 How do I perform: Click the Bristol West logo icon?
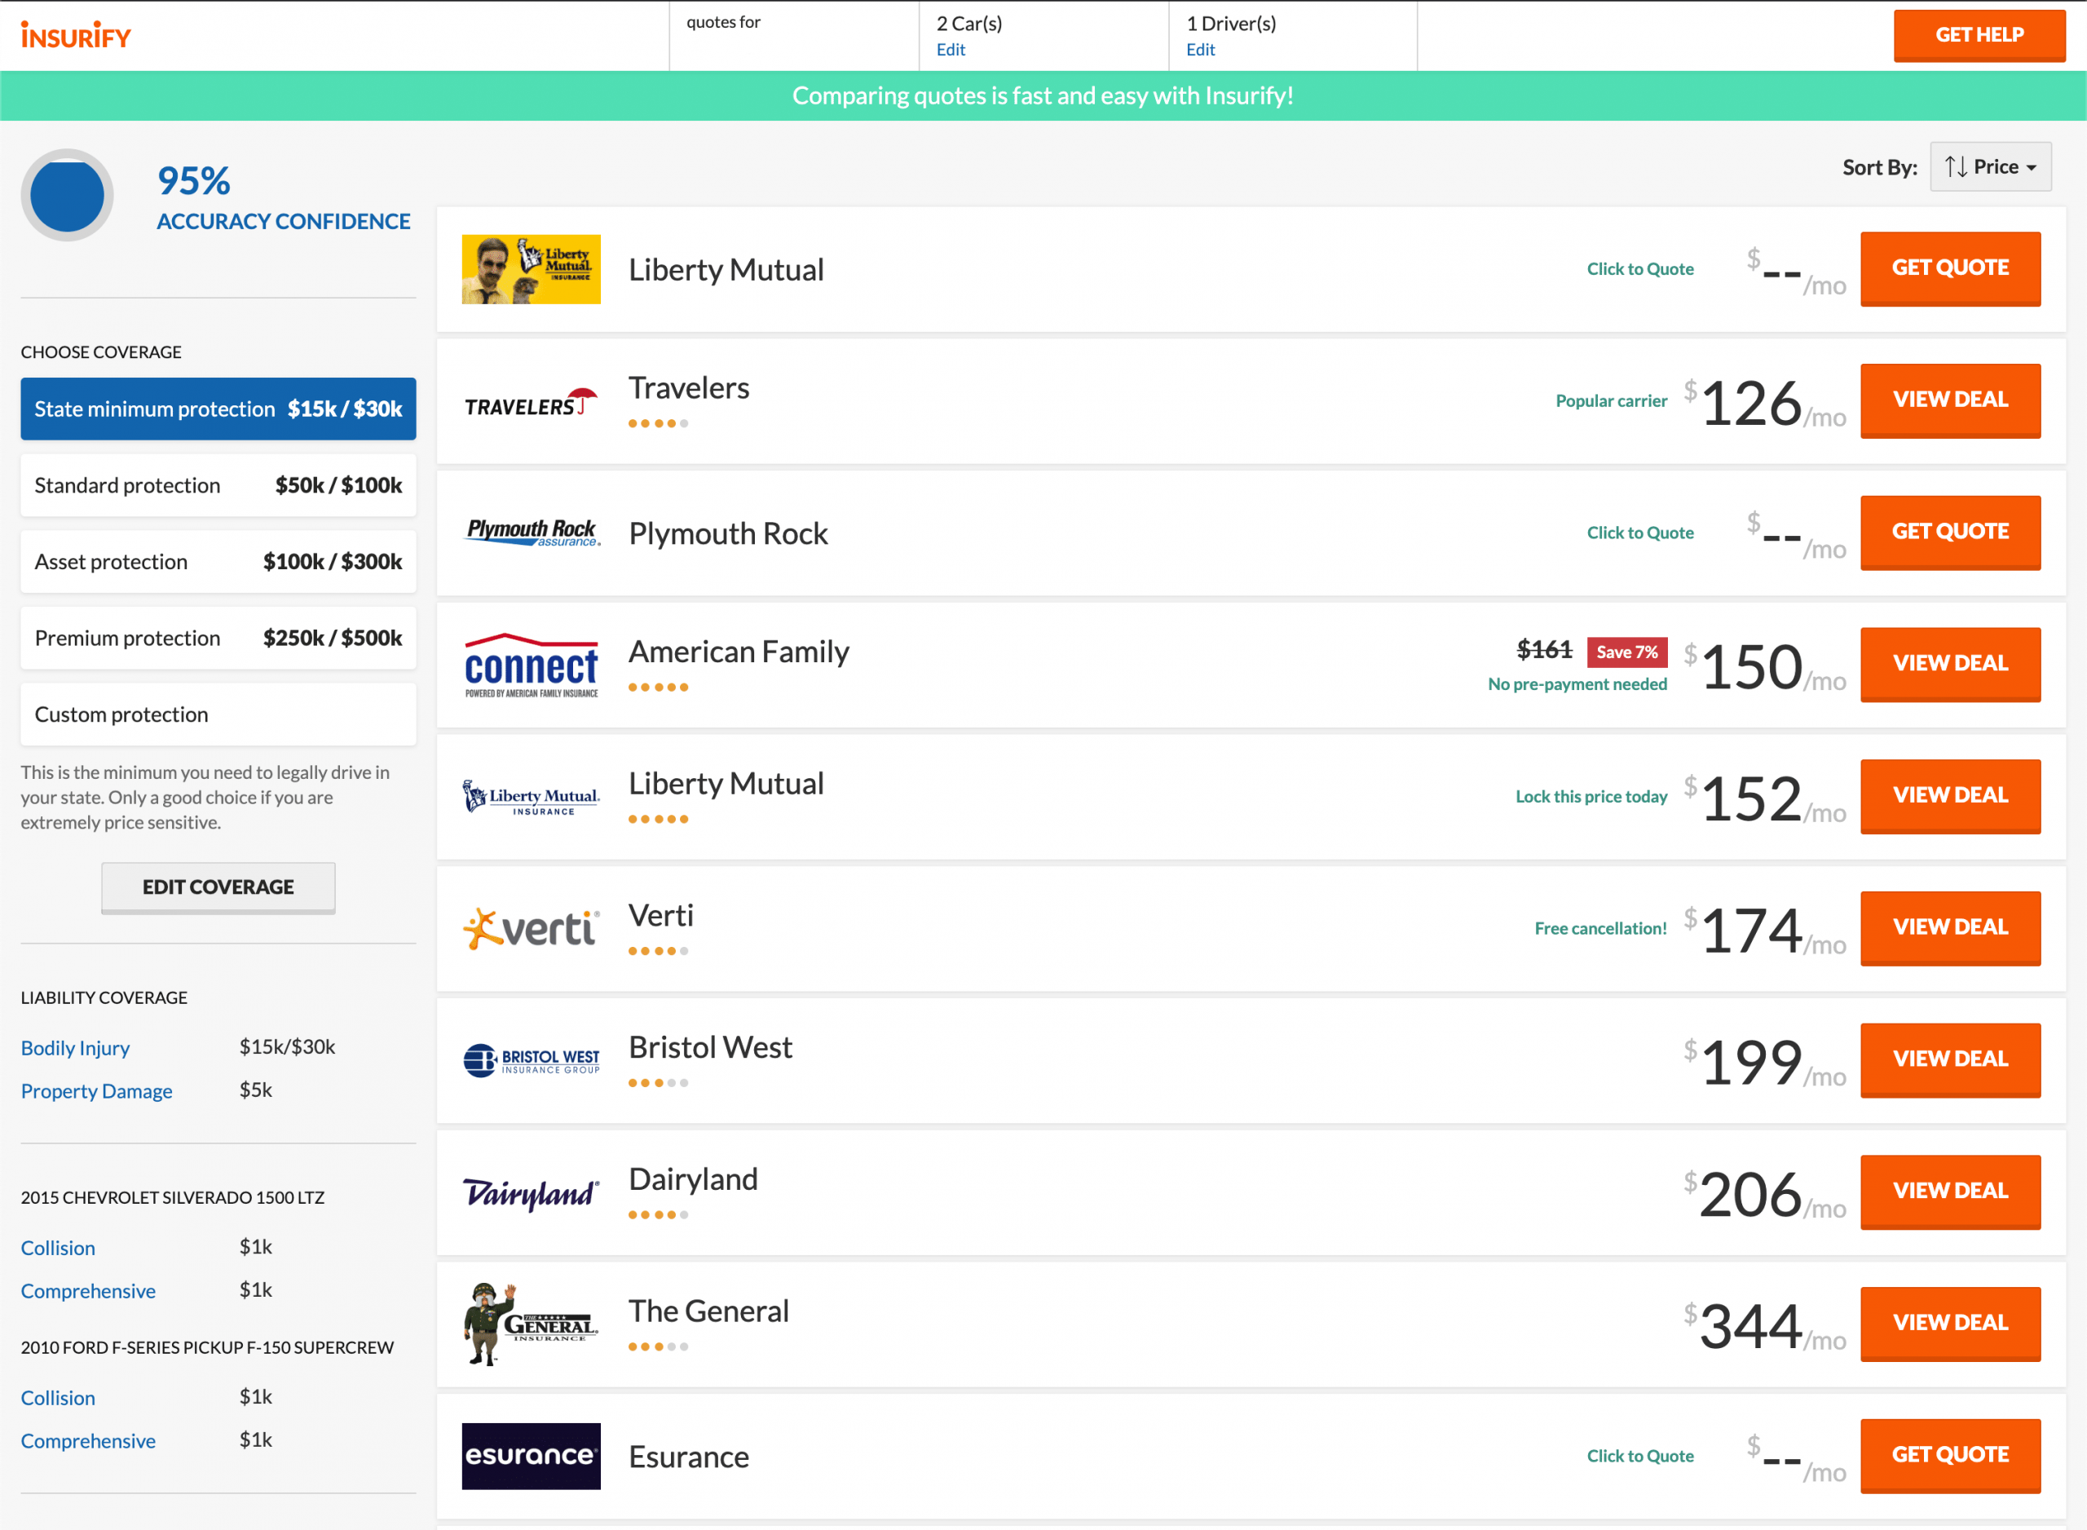(530, 1059)
